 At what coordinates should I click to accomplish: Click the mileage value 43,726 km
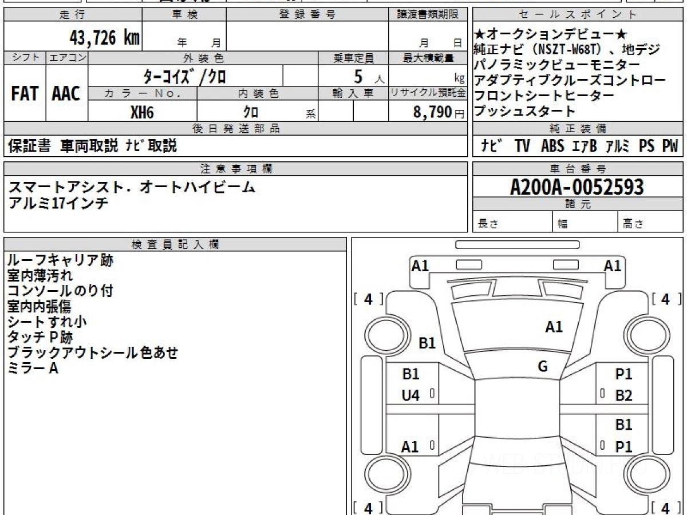coord(105,38)
